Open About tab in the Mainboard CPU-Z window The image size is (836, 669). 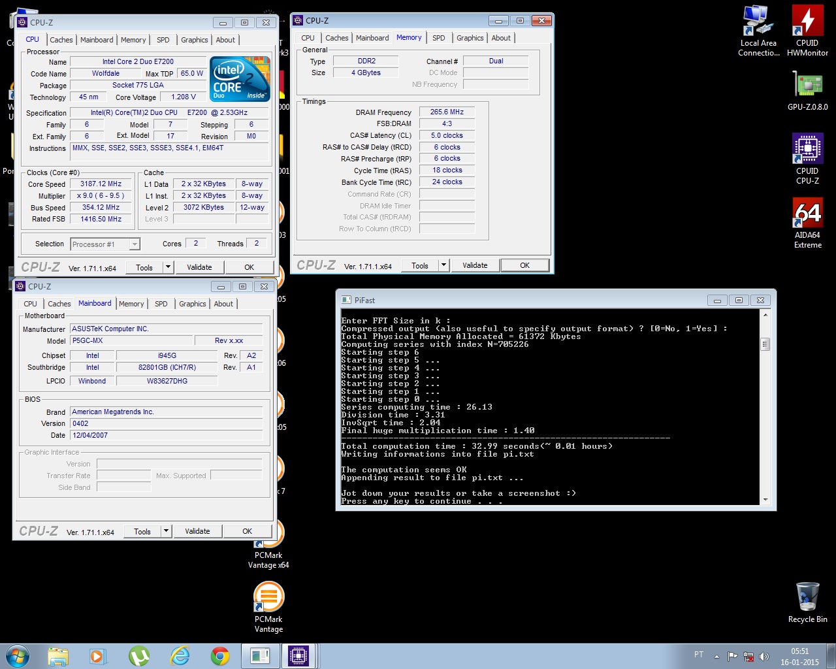point(223,304)
